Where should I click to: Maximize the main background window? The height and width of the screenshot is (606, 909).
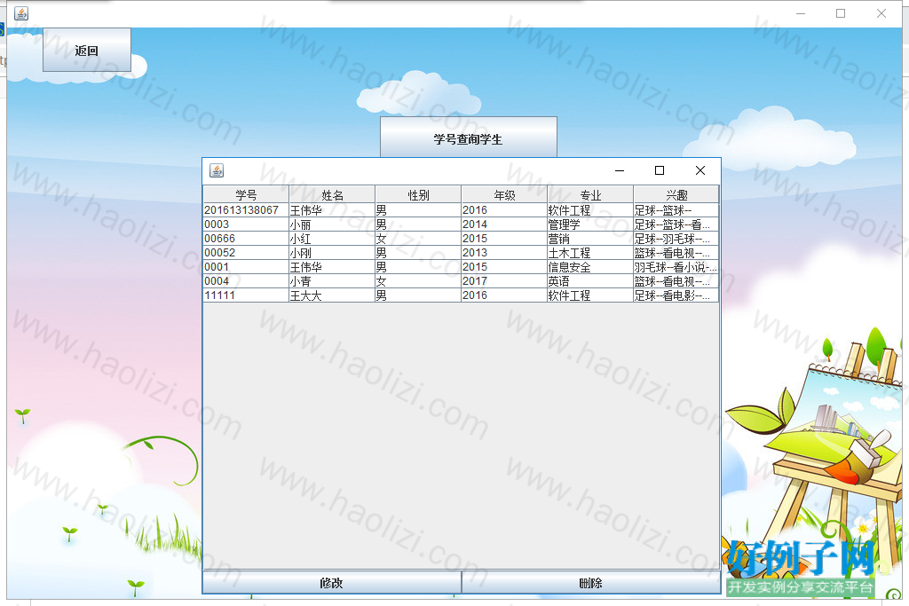click(x=841, y=13)
